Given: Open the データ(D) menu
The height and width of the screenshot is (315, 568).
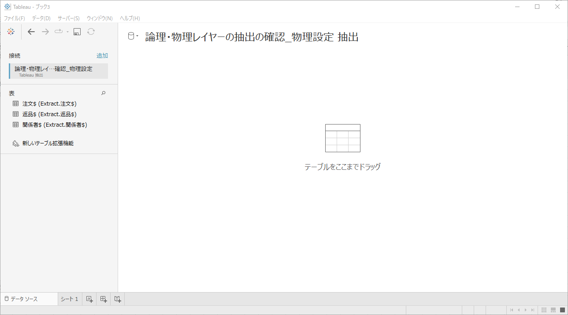Looking at the screenshot, I should [x=41, y=18].
